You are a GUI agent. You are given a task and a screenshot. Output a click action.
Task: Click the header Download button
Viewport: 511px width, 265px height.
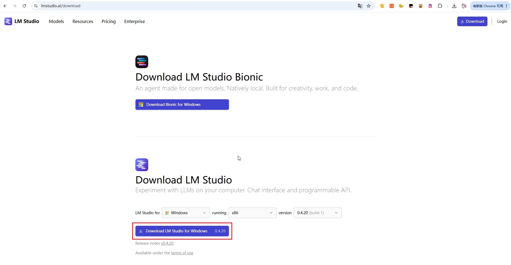pos(472,21)
